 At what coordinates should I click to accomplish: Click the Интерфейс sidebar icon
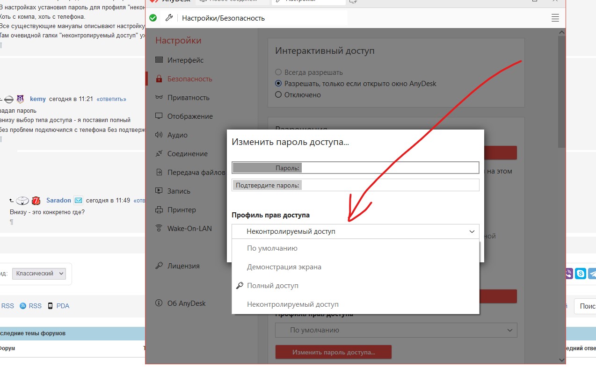click(x=159, y=60)
